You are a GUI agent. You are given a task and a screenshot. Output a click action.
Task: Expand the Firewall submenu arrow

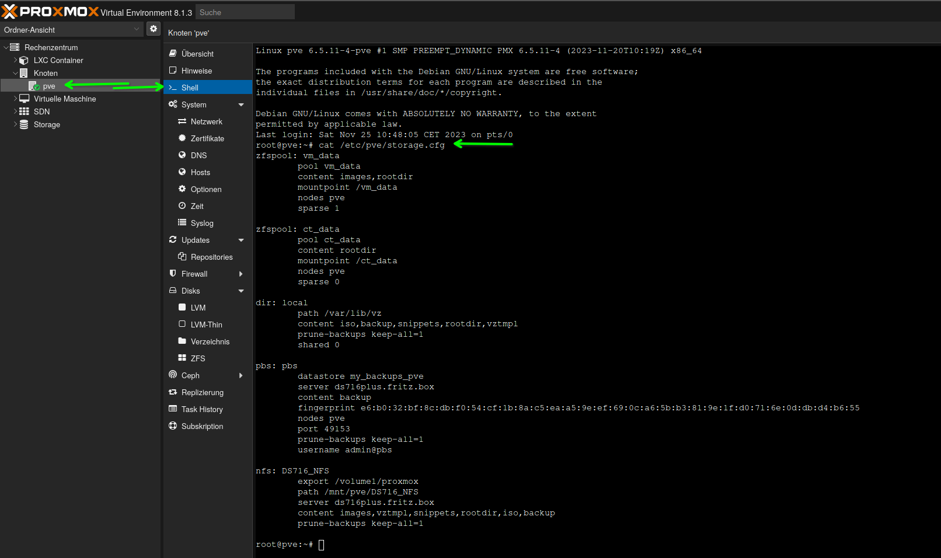[241, 274]
